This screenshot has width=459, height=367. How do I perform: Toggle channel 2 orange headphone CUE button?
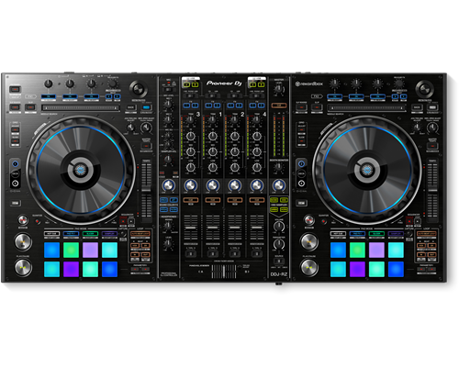(235, 200)
